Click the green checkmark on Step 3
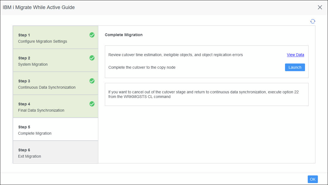 click(x=92, y=81)
